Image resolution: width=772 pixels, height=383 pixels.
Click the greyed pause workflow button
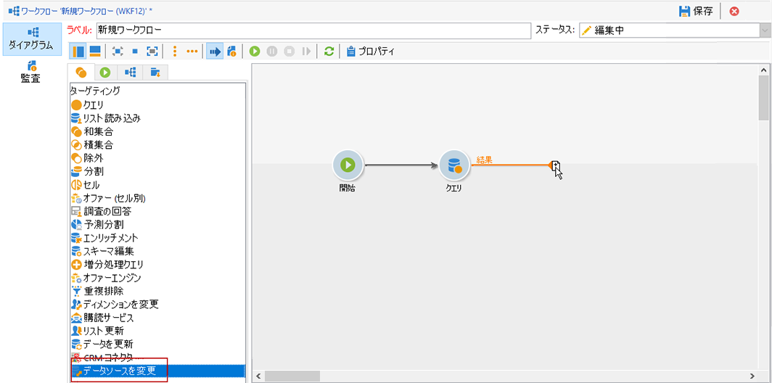click(x=272, y=52)
